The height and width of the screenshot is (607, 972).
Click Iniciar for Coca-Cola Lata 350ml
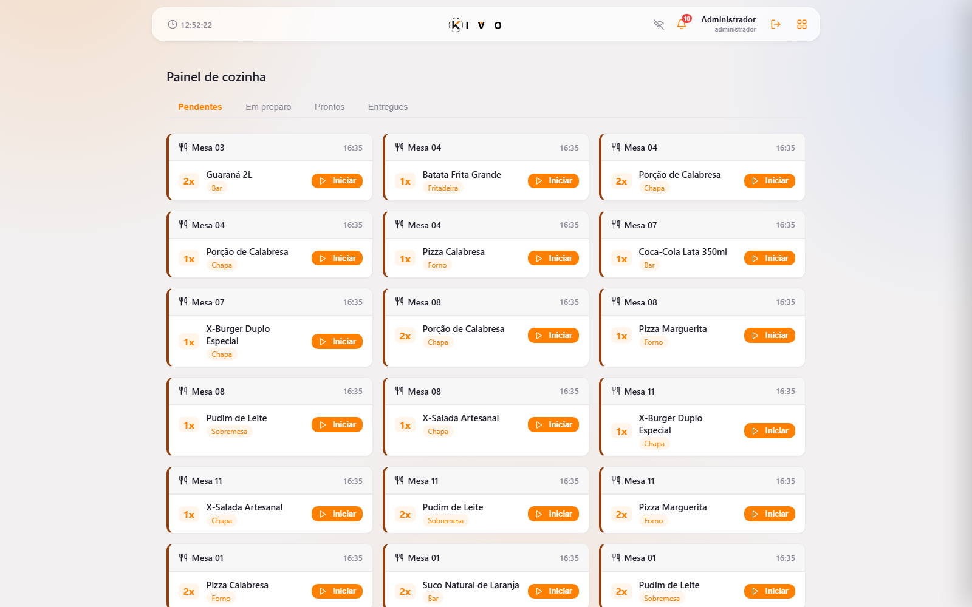770,258
